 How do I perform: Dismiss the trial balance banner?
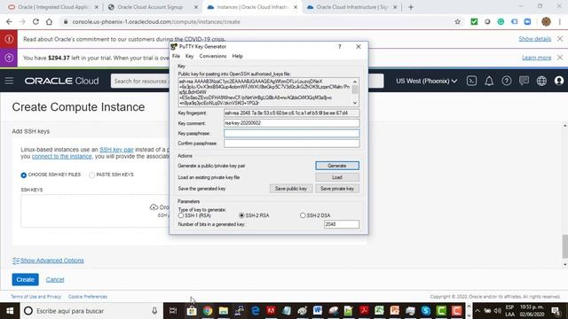pyautogui.click(x=560, y=58)
